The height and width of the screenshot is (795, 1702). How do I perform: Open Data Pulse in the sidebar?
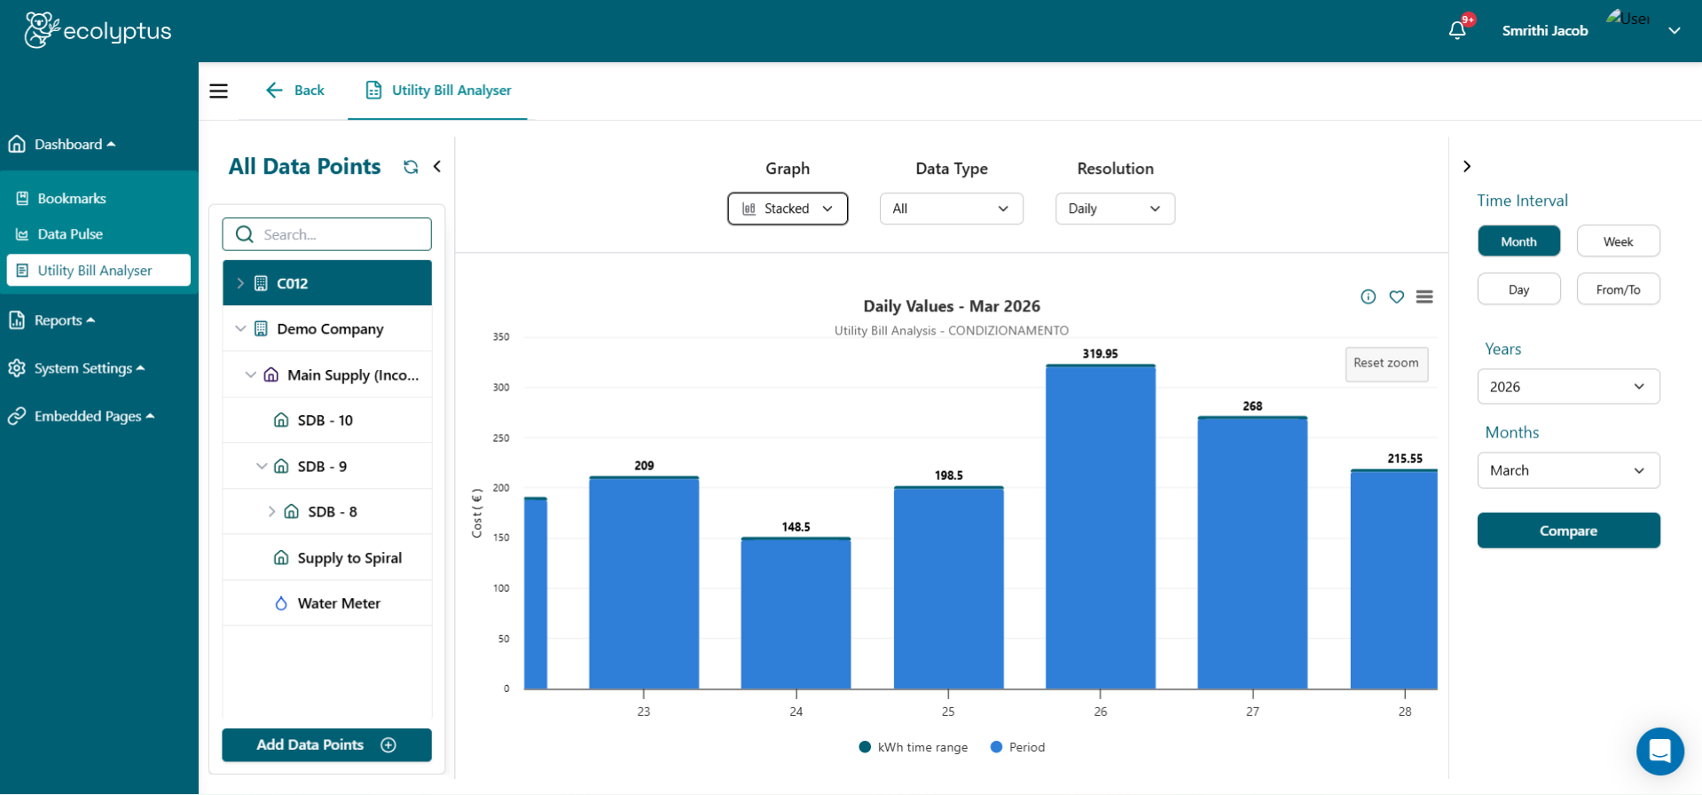pos(70,234)
